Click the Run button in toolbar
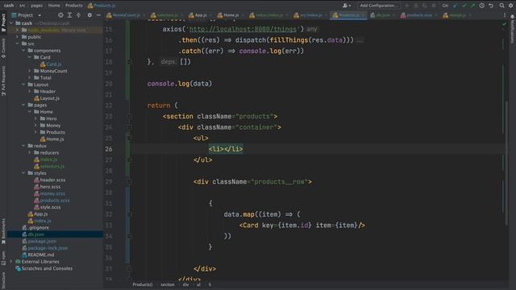Viewport: 516px width, 290px height. pyautogui.click(x=407, y=6)
